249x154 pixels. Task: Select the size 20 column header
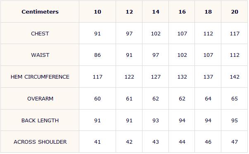click(x=235, y=12)
